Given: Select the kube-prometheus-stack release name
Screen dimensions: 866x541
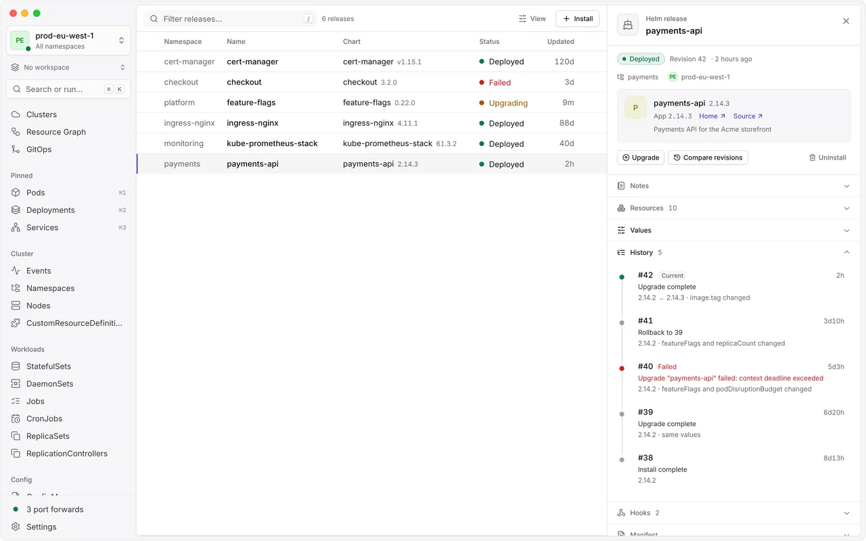Looking at the screenshot, I should (272, 143).
